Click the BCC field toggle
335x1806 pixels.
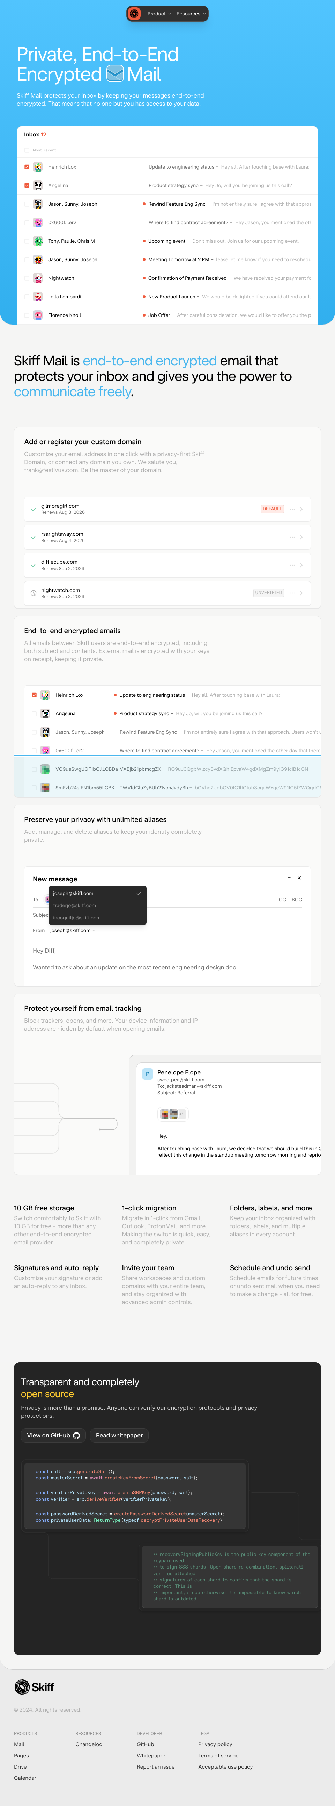[x=297, y=900]
